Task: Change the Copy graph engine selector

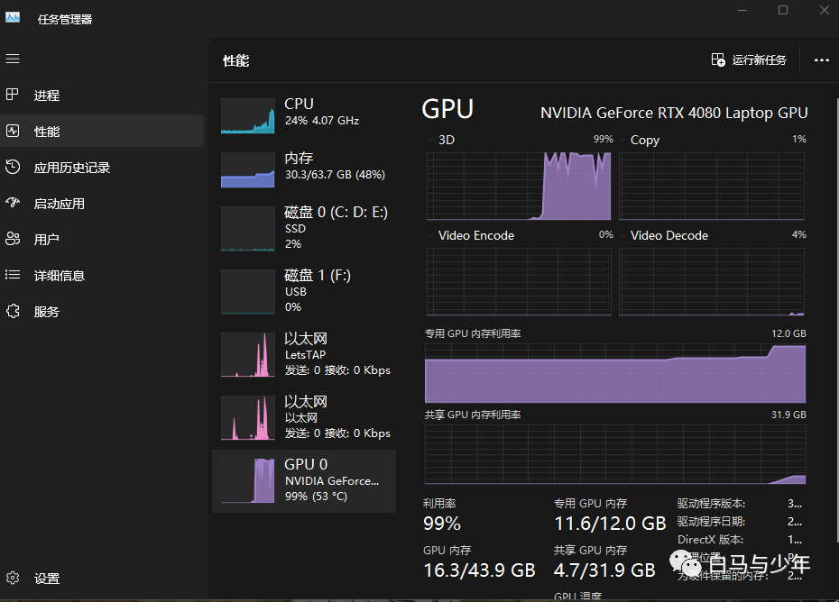Action: coord(624,140)
